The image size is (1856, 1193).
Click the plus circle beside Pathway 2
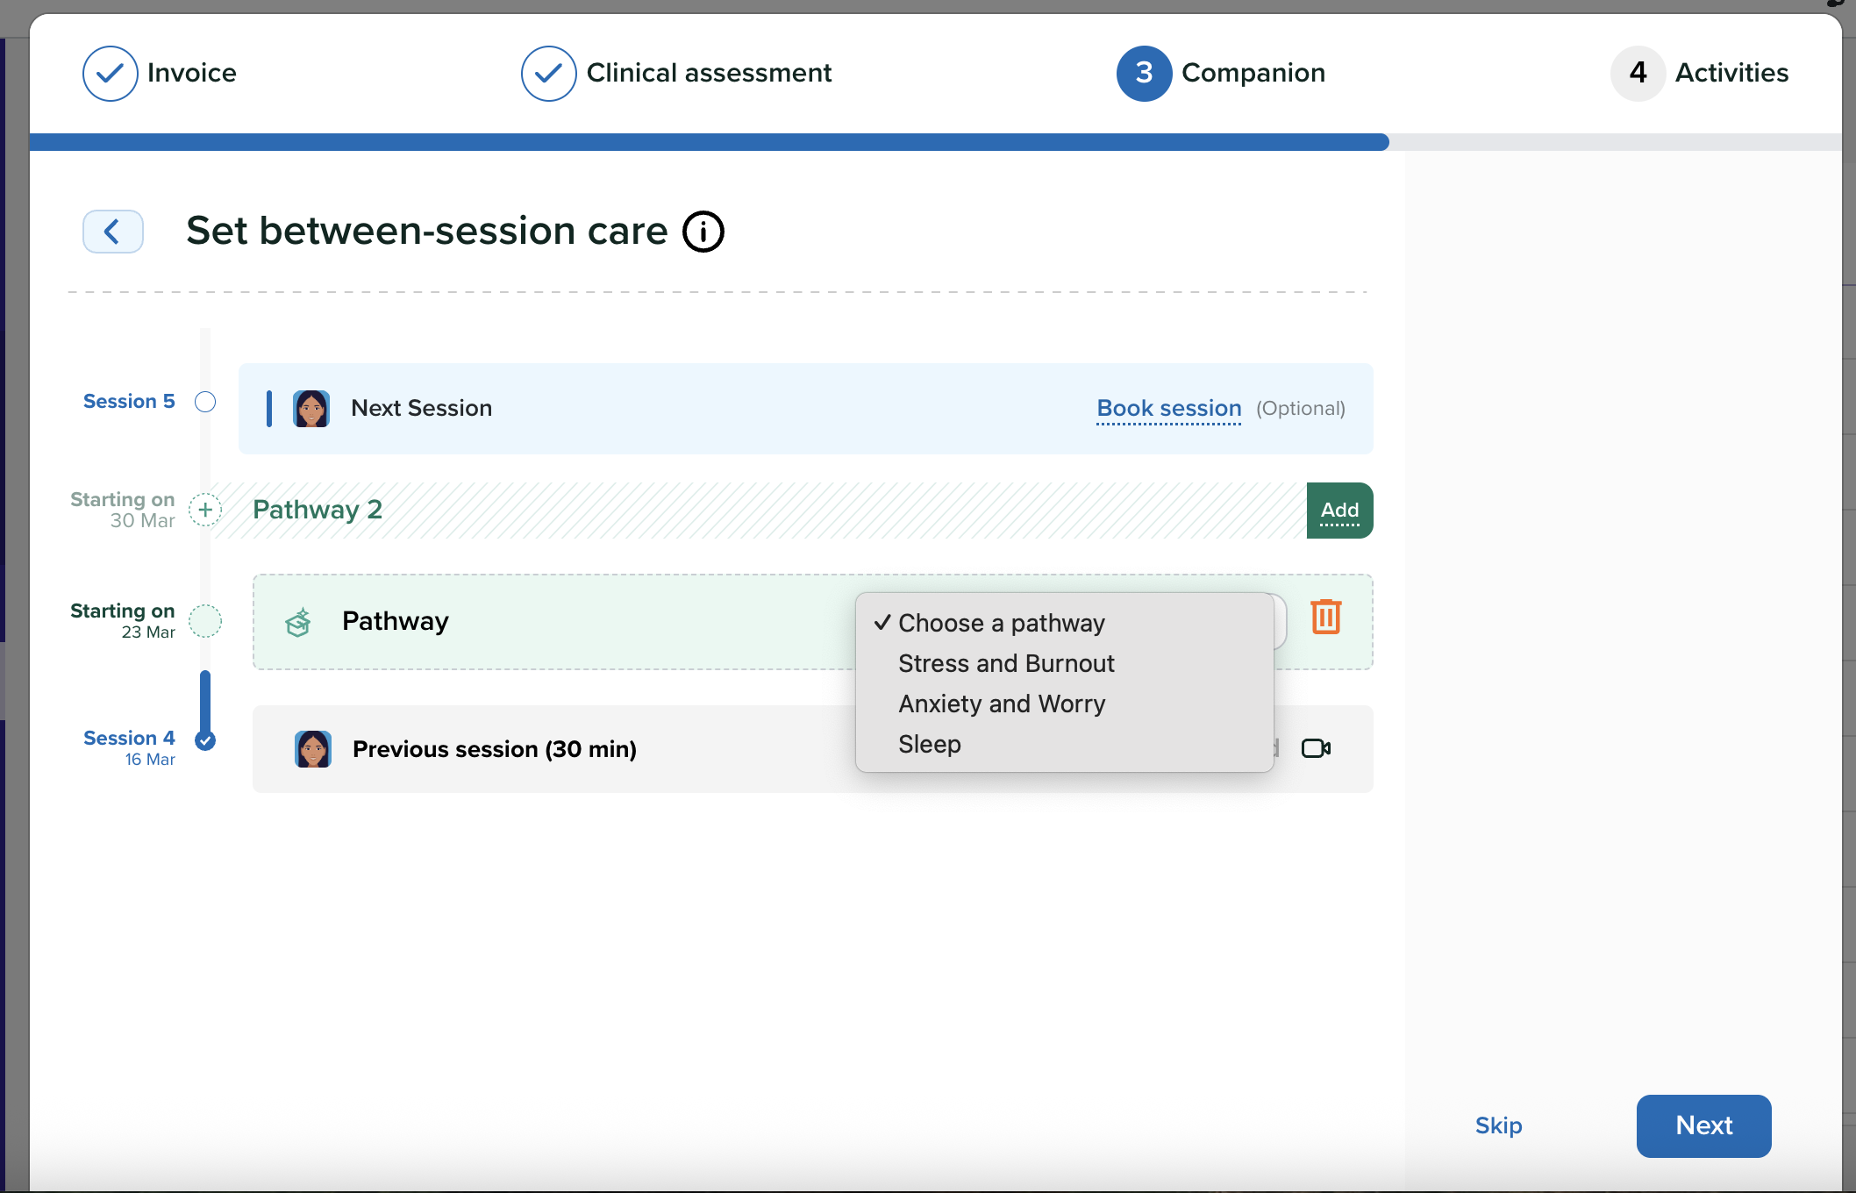205,510
